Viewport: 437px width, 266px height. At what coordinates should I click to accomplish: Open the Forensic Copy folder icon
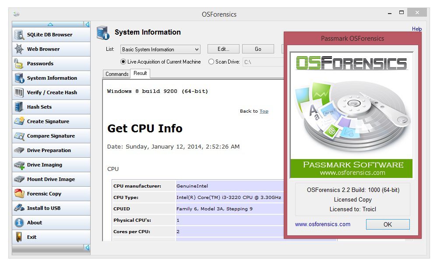point(19,194)
